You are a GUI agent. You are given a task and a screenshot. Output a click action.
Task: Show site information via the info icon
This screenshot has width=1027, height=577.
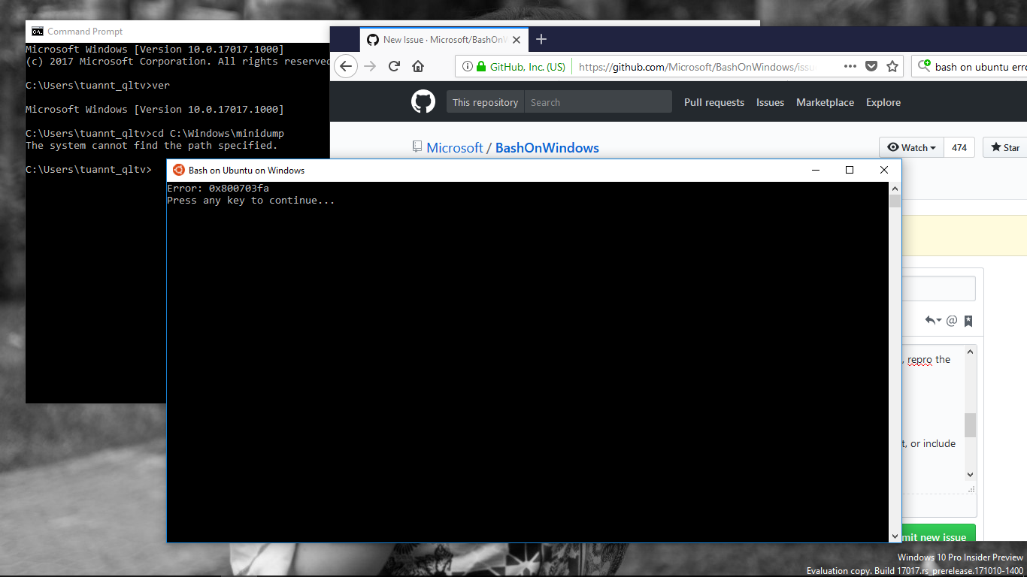pyautogui.click(x=468, y=66)
